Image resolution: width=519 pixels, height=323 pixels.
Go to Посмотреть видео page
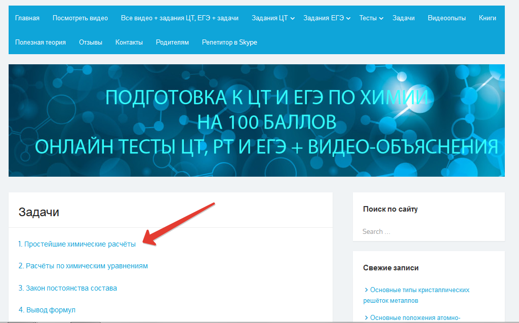click(80, 18)
